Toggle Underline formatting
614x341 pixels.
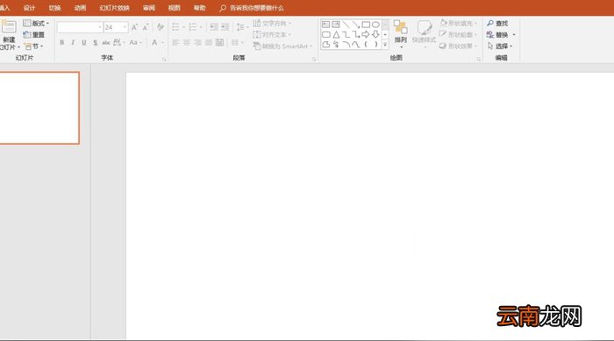(x=84, y=42)
